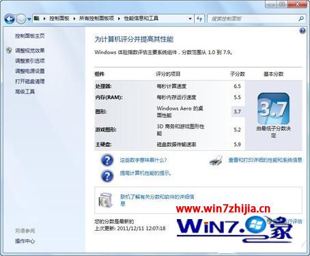Click the Forward navigation arrow button
The image size is (310, 256).
point(20,19)
